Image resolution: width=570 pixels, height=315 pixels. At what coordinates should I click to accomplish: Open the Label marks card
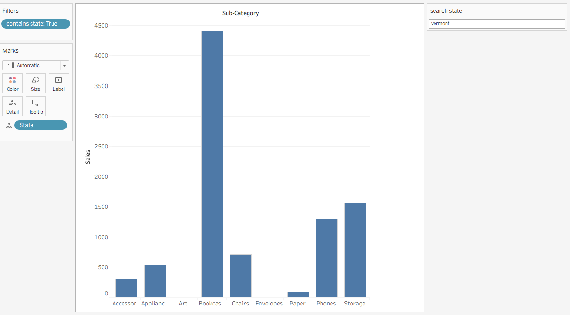point(59,83)
